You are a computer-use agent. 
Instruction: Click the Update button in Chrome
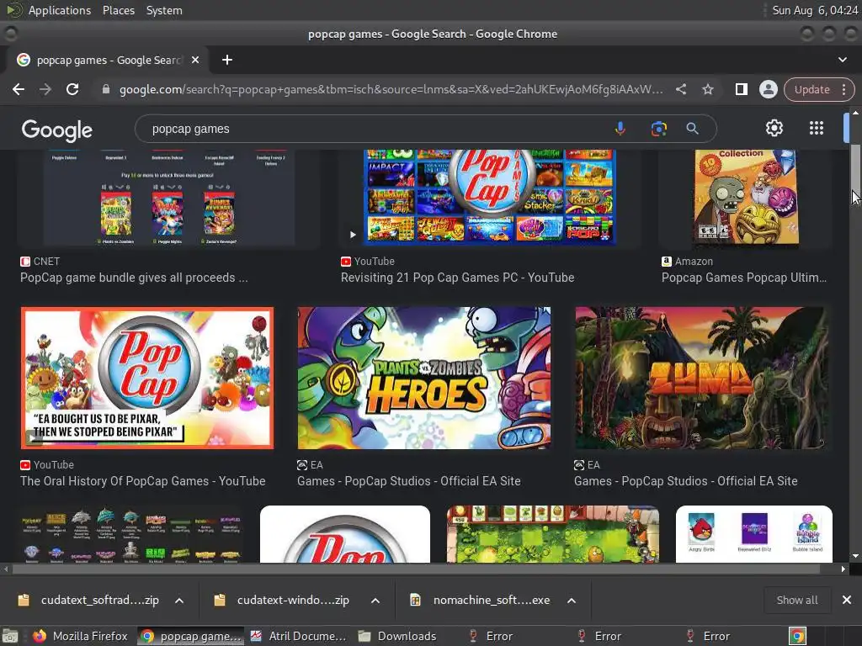(x=811, y=89)
